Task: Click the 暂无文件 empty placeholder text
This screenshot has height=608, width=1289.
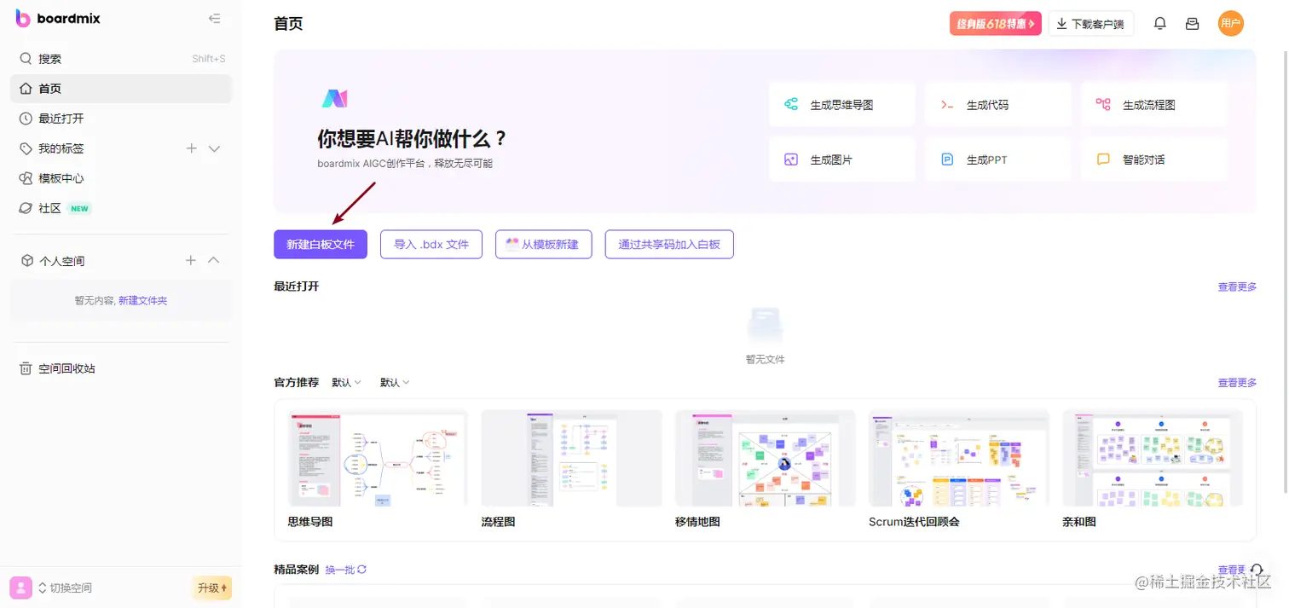Action: point(765,360)
